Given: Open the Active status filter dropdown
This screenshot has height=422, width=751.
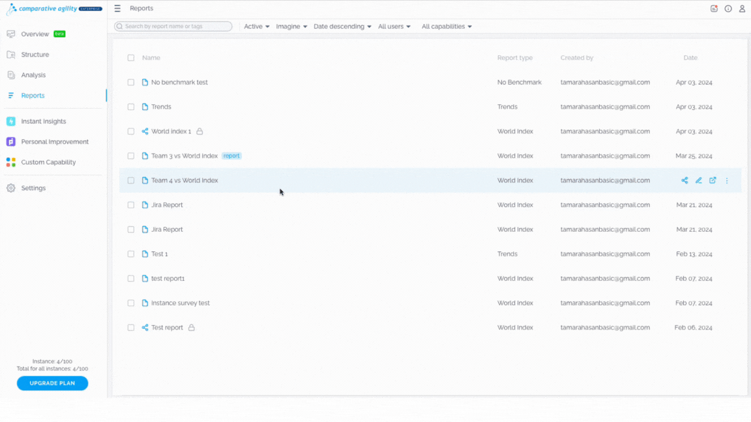Looking at the screenshot, I should click(257, 26).
